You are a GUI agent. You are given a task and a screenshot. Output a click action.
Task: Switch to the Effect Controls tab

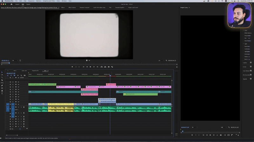72,7
